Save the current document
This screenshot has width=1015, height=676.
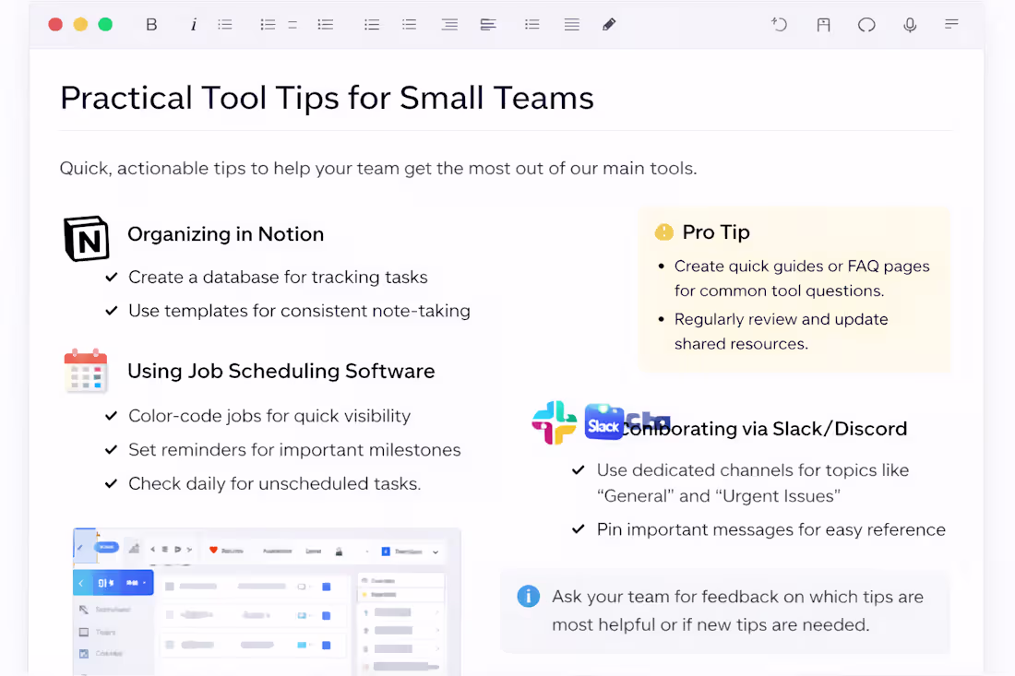click(823, 24)
